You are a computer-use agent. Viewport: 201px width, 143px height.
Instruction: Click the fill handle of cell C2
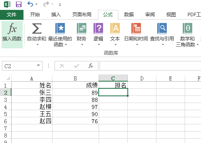pos(127,95)
